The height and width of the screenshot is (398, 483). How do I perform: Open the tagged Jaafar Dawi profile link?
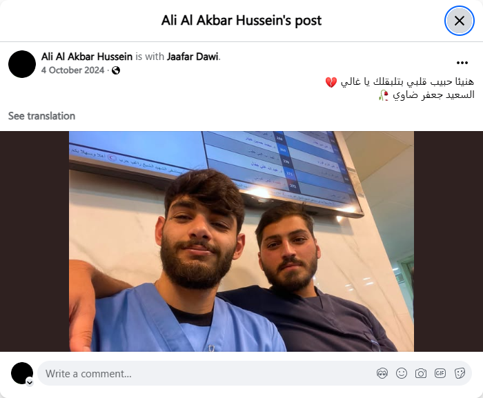193,57
